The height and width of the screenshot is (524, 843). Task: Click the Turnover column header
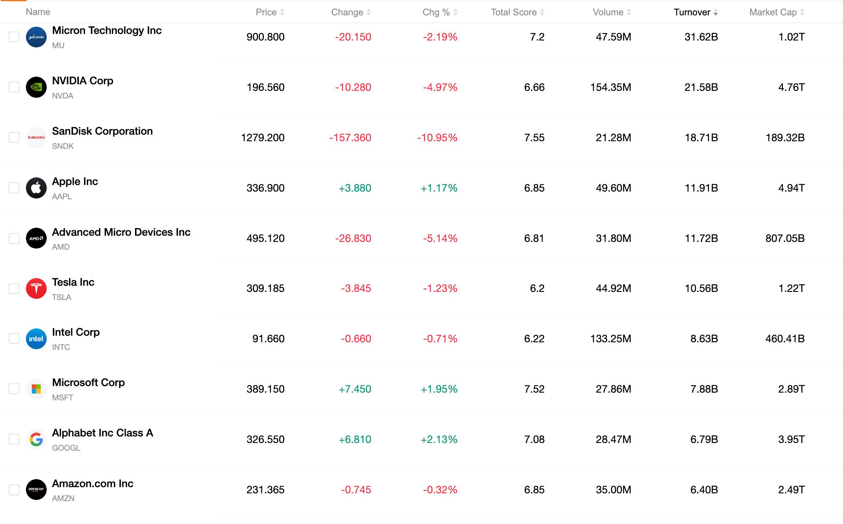tap(696, 12)
